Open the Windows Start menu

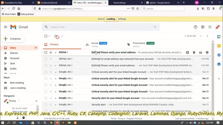click(2, 123)
